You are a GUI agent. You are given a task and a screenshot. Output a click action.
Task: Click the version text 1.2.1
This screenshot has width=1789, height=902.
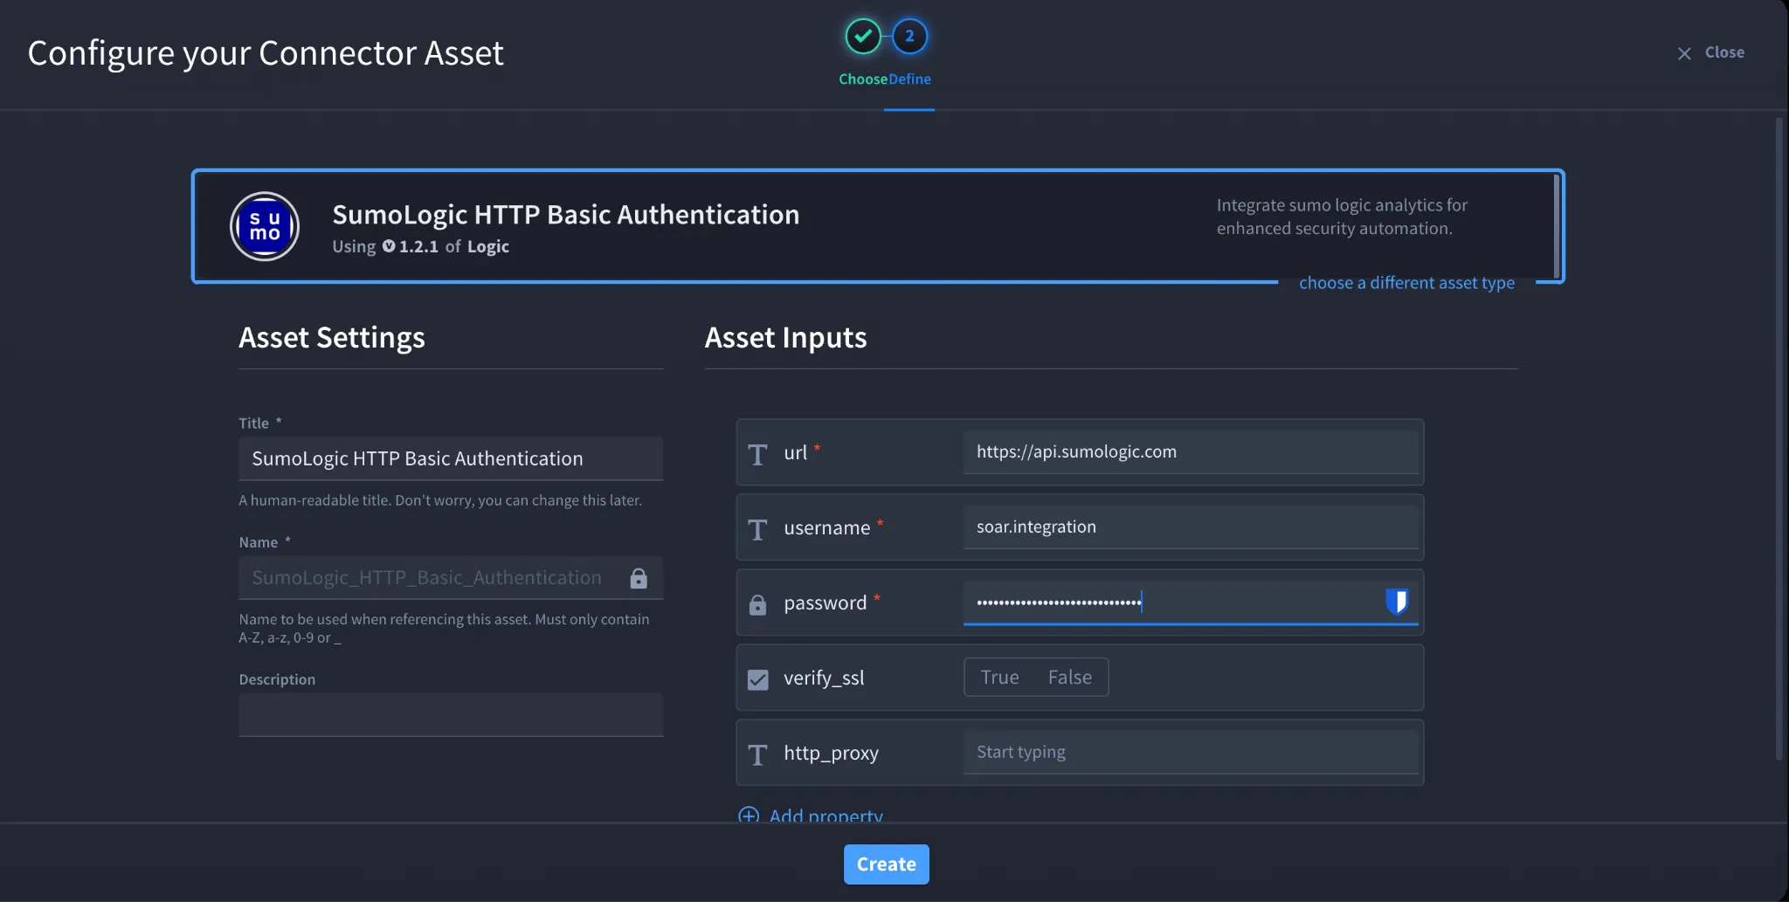tap(418, 246)
